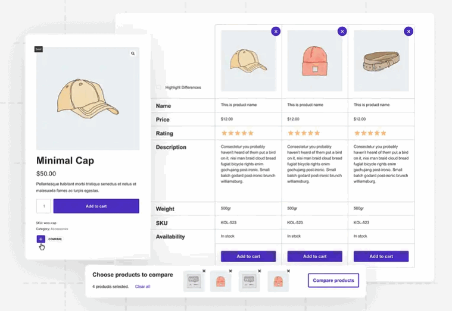Add the cap column product to cart
The height and width of the screenshot is (311, 452).
point(248,256)
